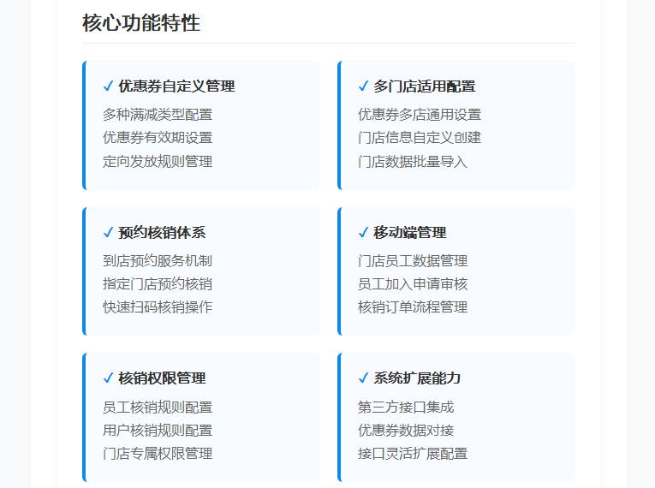Select the text 用户核销规则配置
655x488 pixels.
(x=158, y=431)
